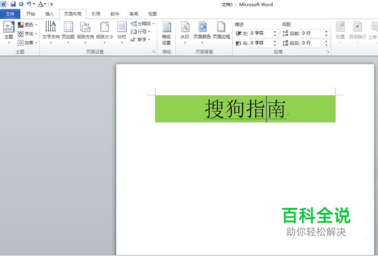Open the 行号 (Line Numbers) dropdown
This screenshot has width=378, height=256.
click(x=140, y=32)
